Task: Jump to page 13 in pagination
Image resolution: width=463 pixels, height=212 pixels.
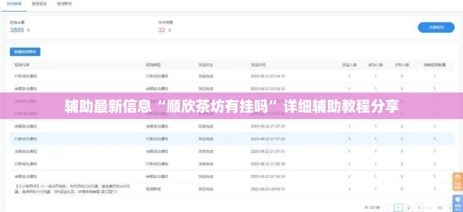Action: [x=440, y=208]
